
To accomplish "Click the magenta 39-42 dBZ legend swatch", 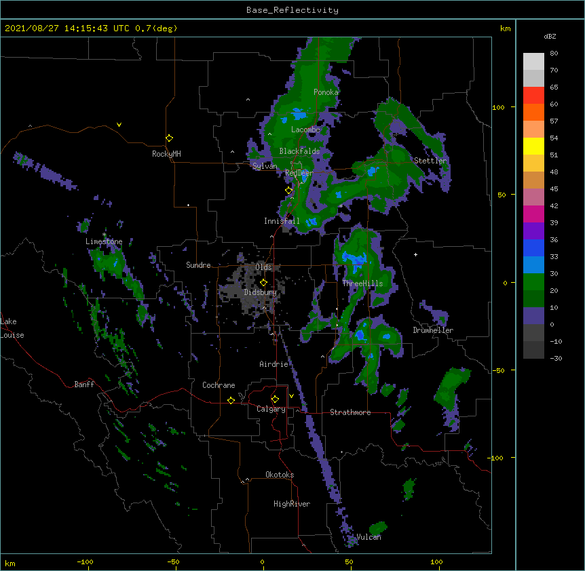I will click(533, 214).
